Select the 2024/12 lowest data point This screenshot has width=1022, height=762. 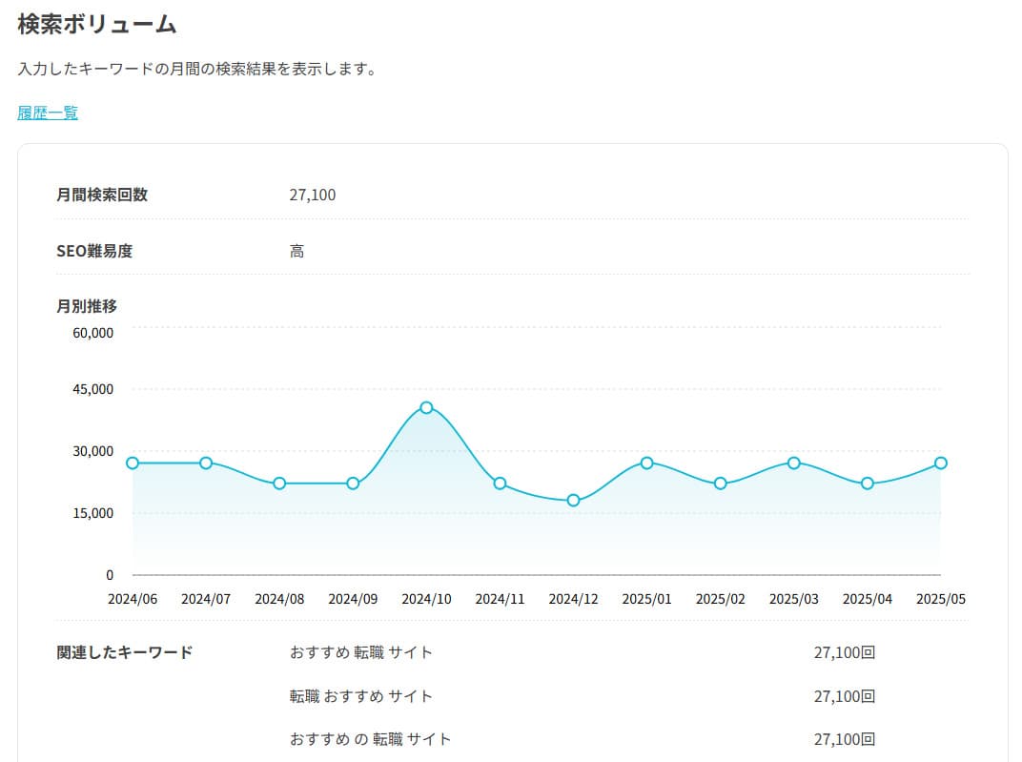[573, 500]
